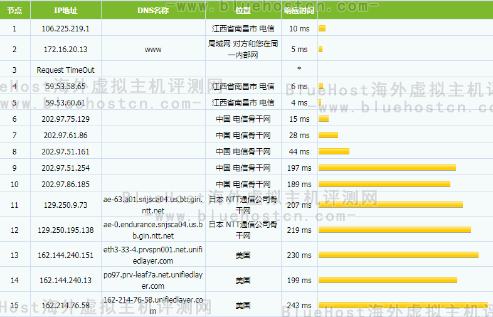This screenshot has height=317, width=493.
Task: Click IP address 129.250.195.138
Action: 65,230
